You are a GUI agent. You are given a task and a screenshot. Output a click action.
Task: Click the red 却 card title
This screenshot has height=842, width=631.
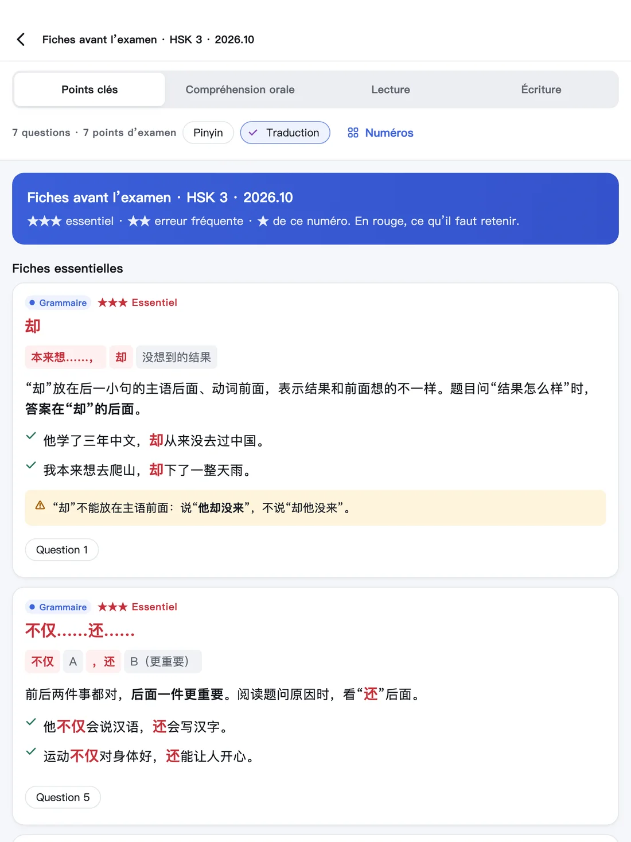tap(33, 326)
